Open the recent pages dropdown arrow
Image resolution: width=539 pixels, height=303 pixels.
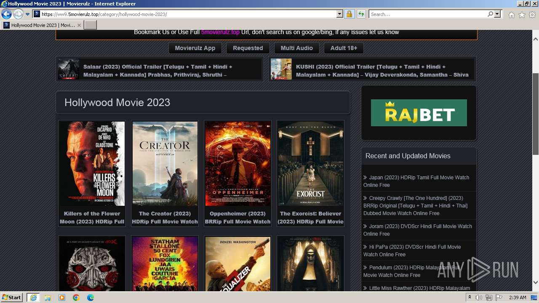click(28, 14)
